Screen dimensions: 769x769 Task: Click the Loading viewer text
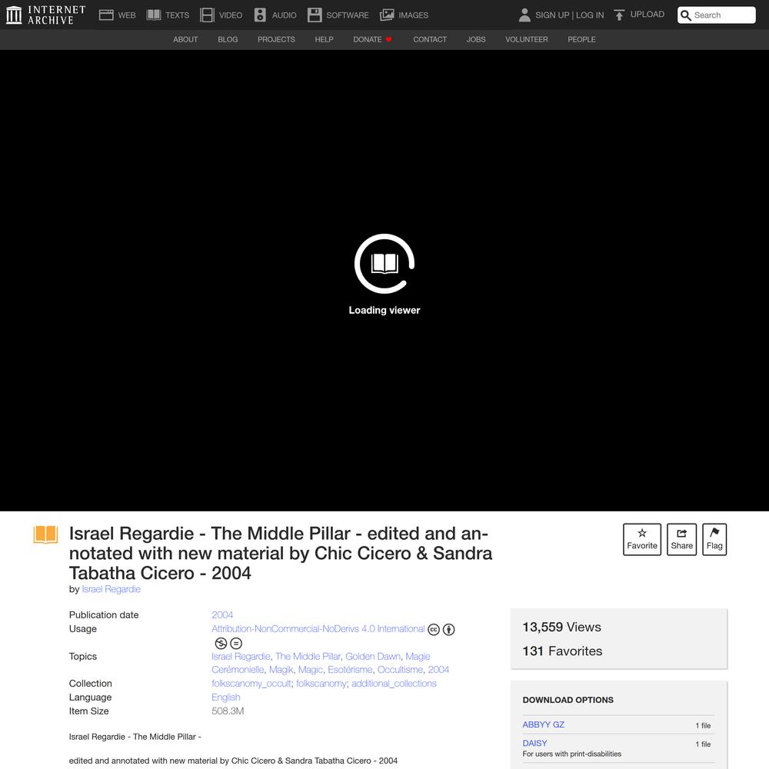(384, 311)
